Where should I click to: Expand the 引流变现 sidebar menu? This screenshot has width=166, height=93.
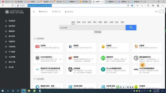click(x=15, y=47)
